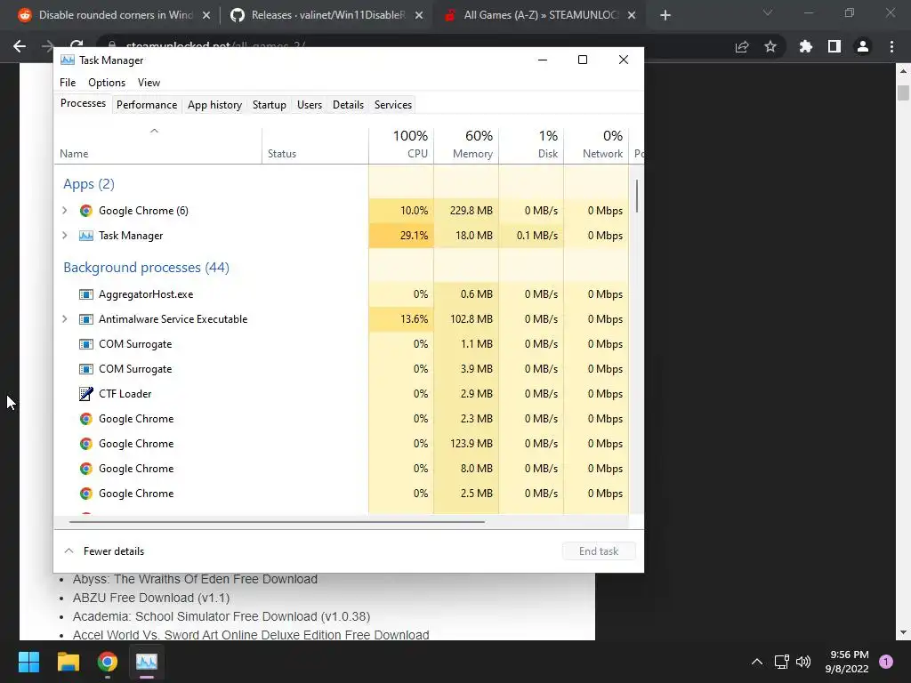The height and width of the screenshot is (683, 911).
Task: Switch to the Releases valinet GitHub tab
Action: coord(327,15)
